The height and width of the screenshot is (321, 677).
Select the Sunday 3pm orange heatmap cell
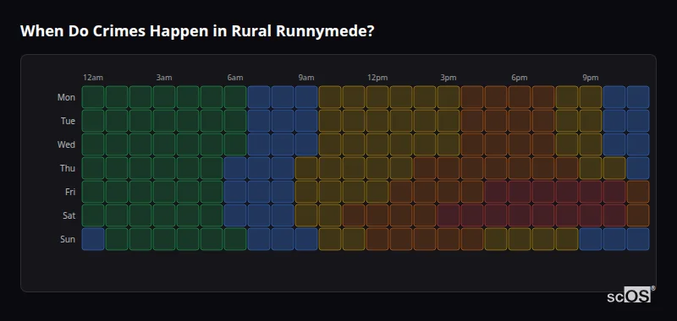449,239
